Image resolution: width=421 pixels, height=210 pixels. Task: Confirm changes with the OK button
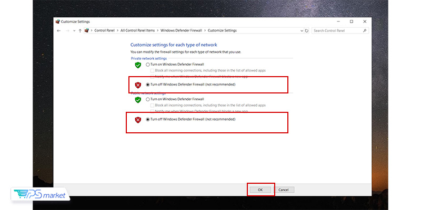coord(260,190)
